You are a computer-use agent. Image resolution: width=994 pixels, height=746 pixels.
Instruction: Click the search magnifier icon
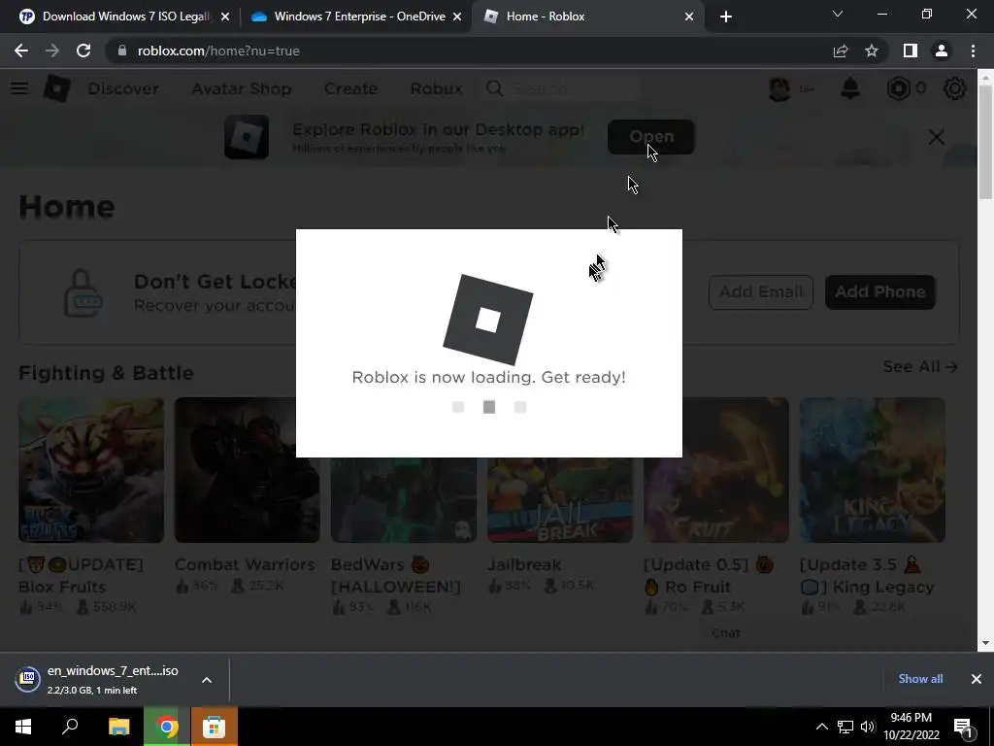(x=494, y=88)
